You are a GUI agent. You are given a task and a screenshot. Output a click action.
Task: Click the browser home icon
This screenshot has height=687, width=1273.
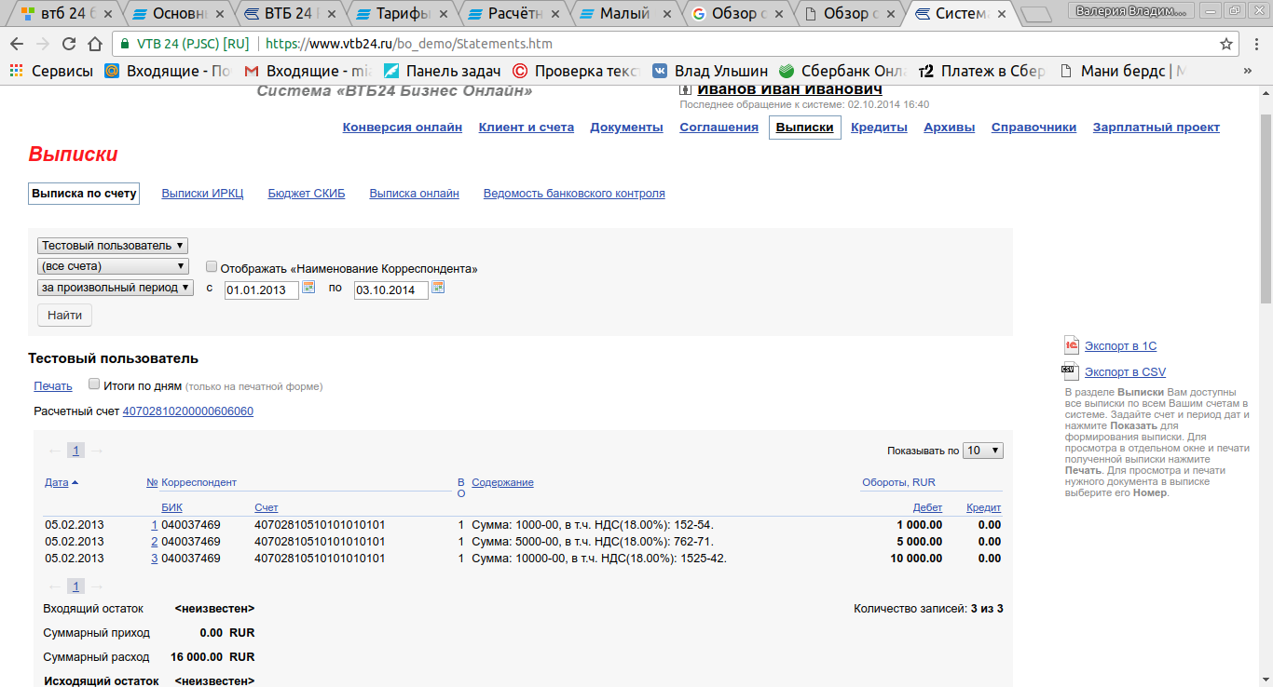(x=94, y=44)
